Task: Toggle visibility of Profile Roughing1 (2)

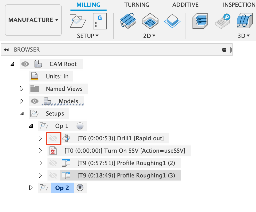Action: tap(53, 163)
